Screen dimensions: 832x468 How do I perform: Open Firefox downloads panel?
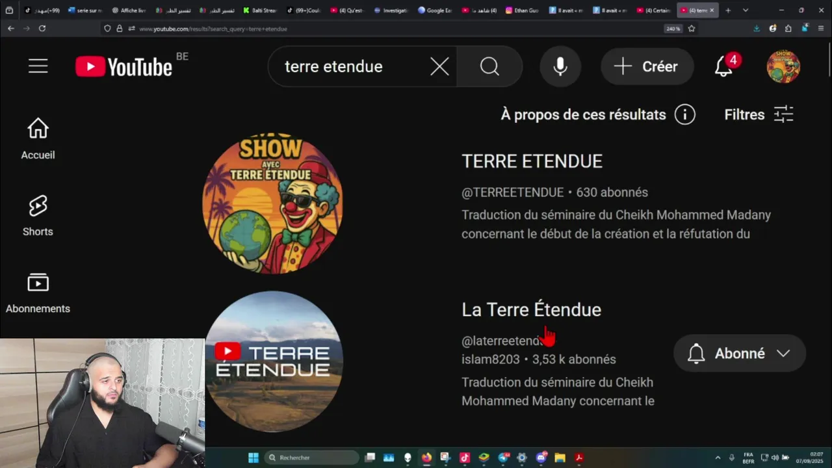[x=757, y=29]
